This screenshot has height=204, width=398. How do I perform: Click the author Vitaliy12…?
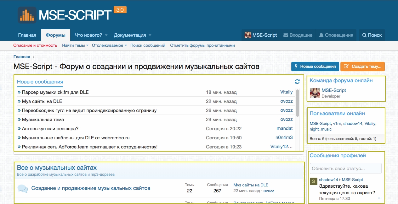[x=281, y=147]
